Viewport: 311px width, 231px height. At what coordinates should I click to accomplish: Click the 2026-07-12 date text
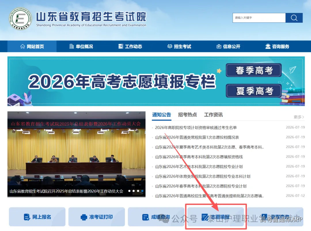pyautogui.click(x=295, y=196)
